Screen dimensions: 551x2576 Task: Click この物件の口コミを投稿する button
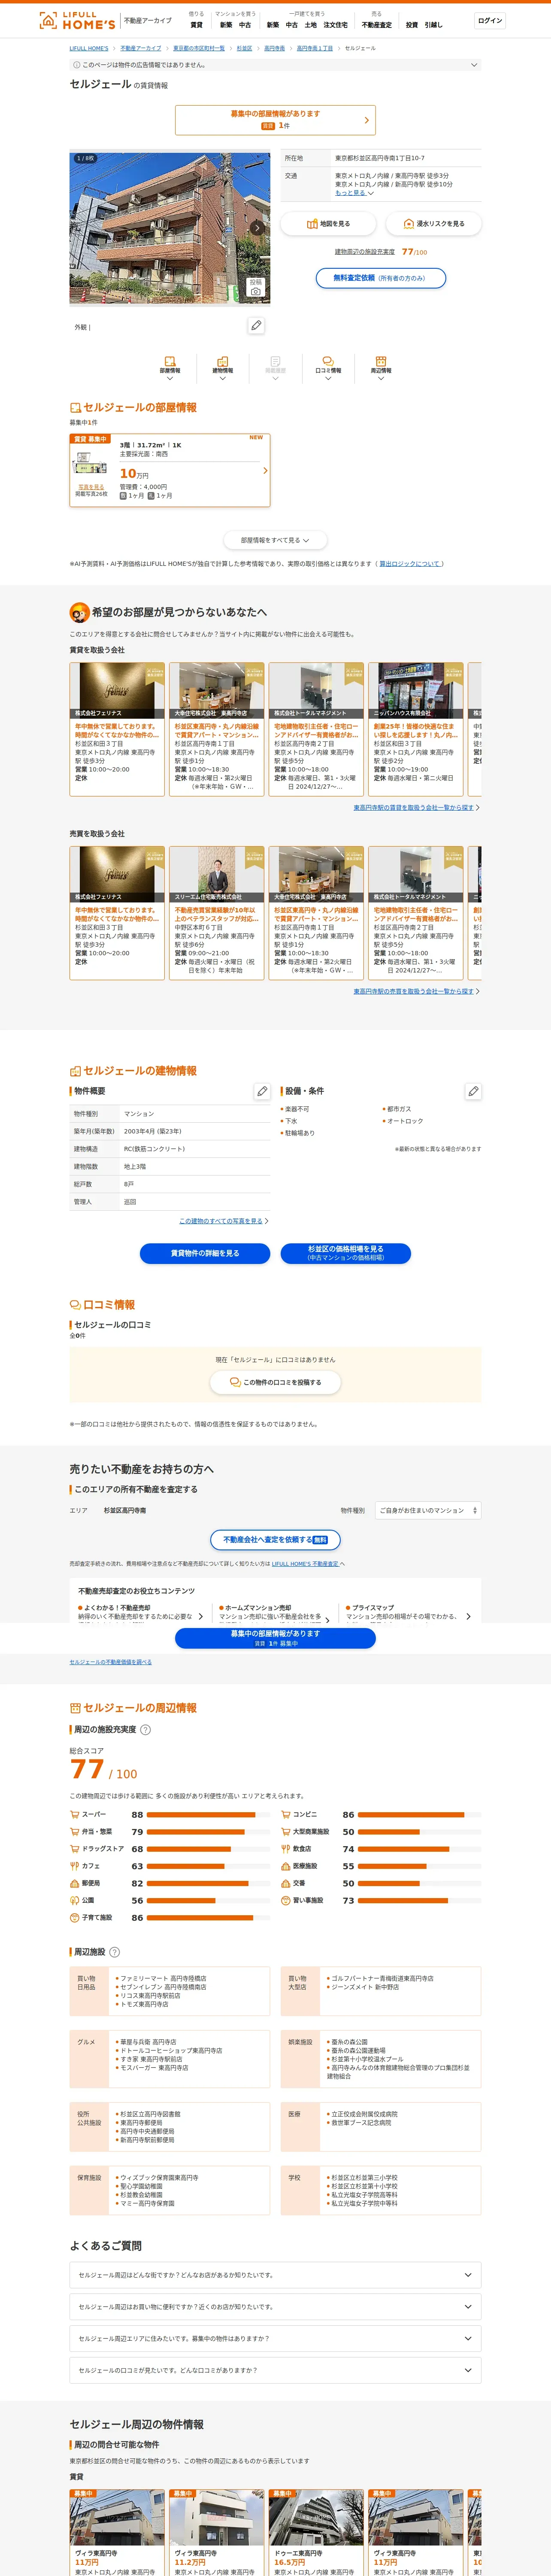(x=275, y=1382)
